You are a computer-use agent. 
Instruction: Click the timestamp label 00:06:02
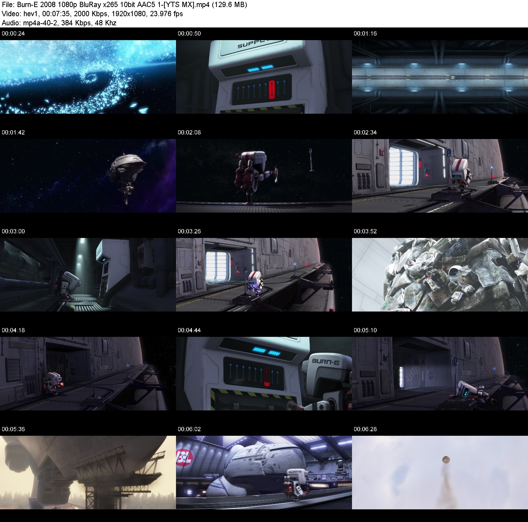coord(189,429)
